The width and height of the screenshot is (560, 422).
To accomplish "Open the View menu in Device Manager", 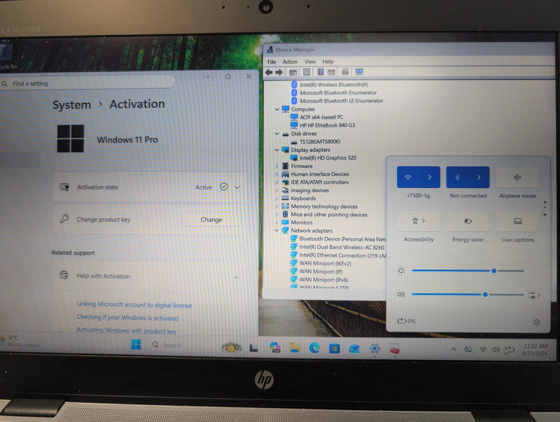I will pos(310,62).
